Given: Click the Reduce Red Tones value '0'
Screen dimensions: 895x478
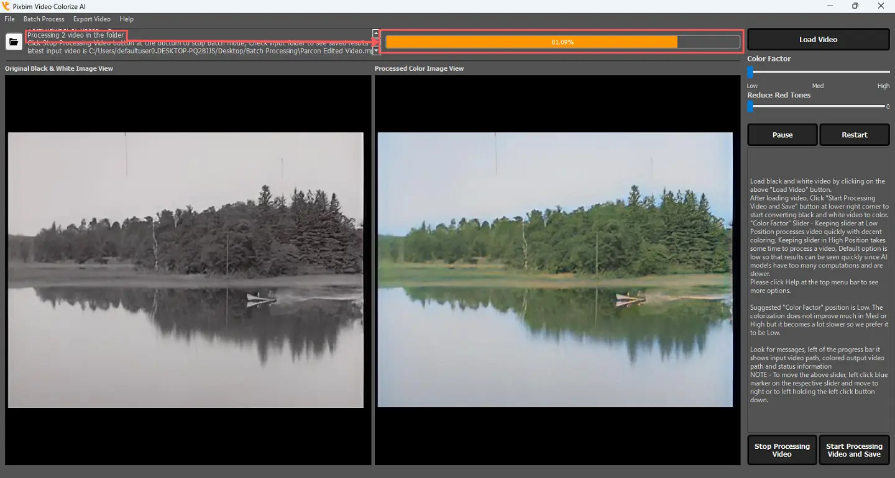Looking at the screenshot, I should (x=888, y=107).
